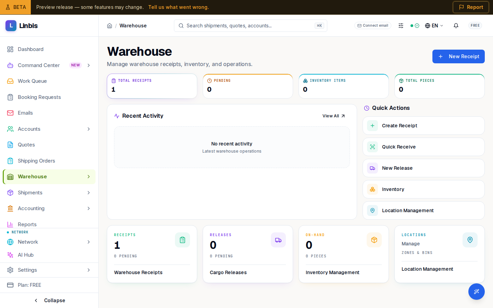Click the Releases card truck icon
Screen dimensions: 493x308
click(x=278, y=240)
